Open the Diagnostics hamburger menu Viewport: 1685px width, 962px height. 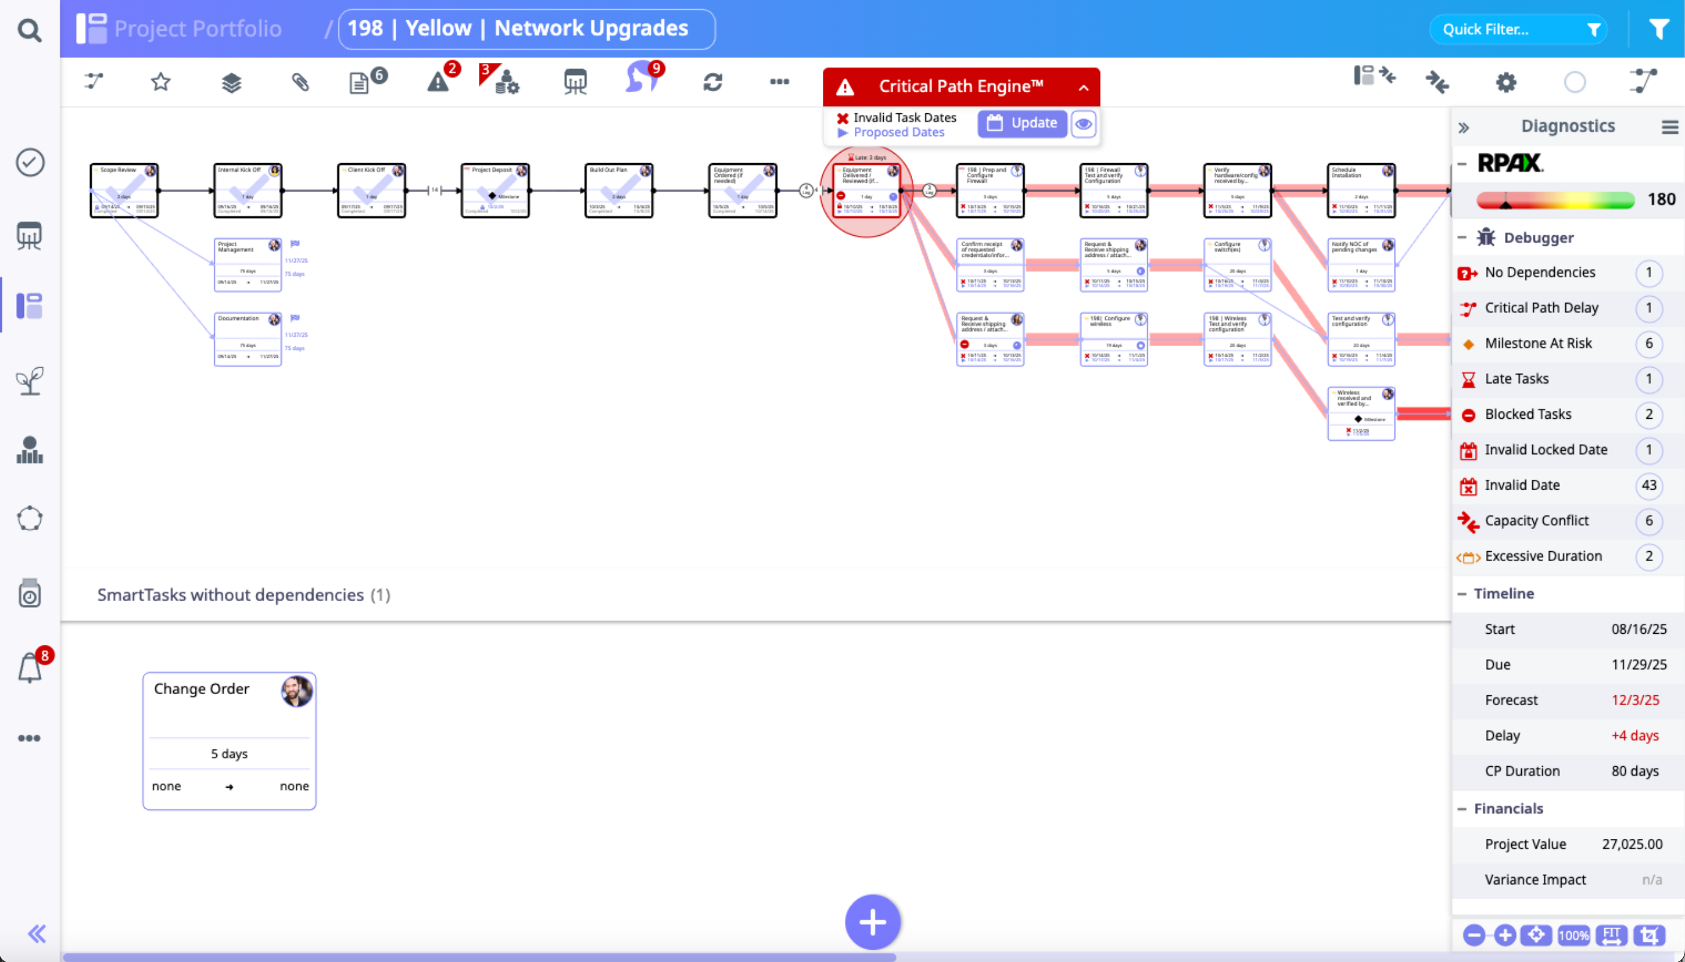[x=1670, y=127]
